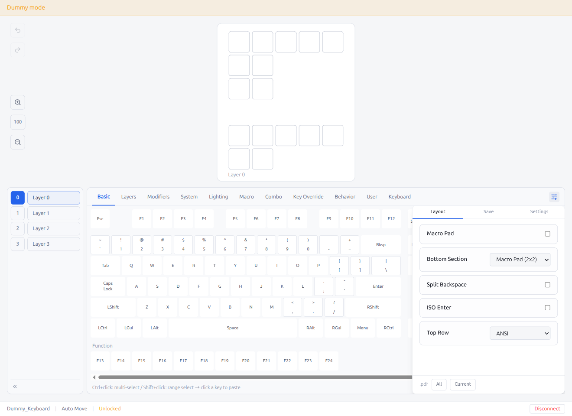This screenshot has height=416, width=572.
Task: Open the Bottom Section dropdown
Action: pos(520,259)
